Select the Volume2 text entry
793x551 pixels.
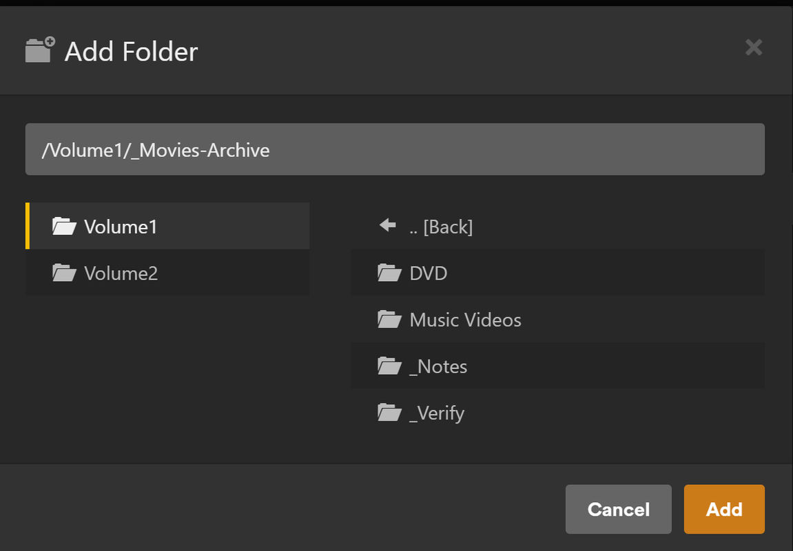click(121, 273)
